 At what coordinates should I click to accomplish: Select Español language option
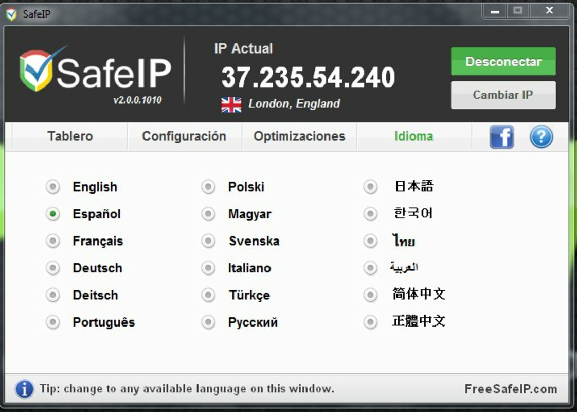(52, 214)
